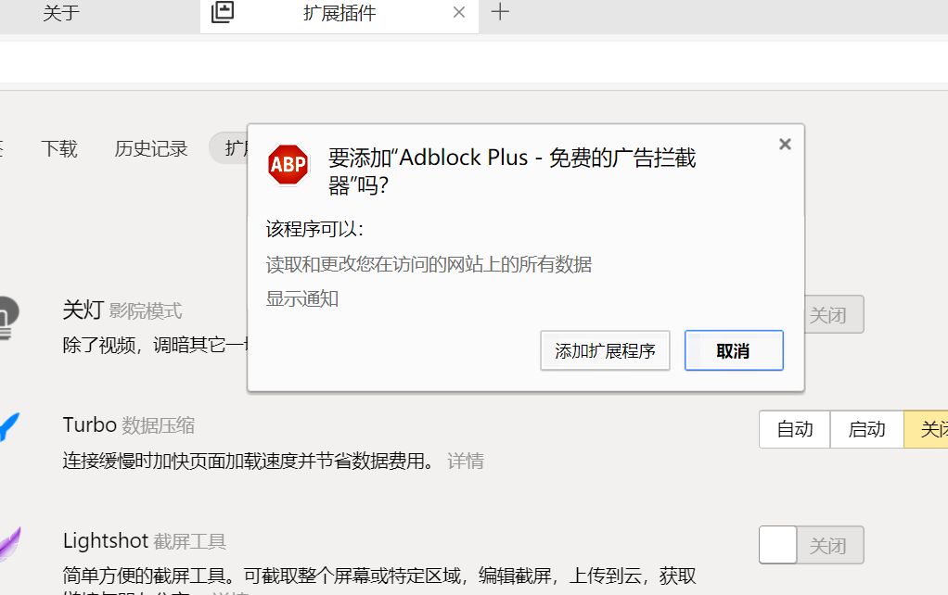Enable the Lightshot extension toggle switch
This screenshot has height=595, width=948.
click(777, 545)
